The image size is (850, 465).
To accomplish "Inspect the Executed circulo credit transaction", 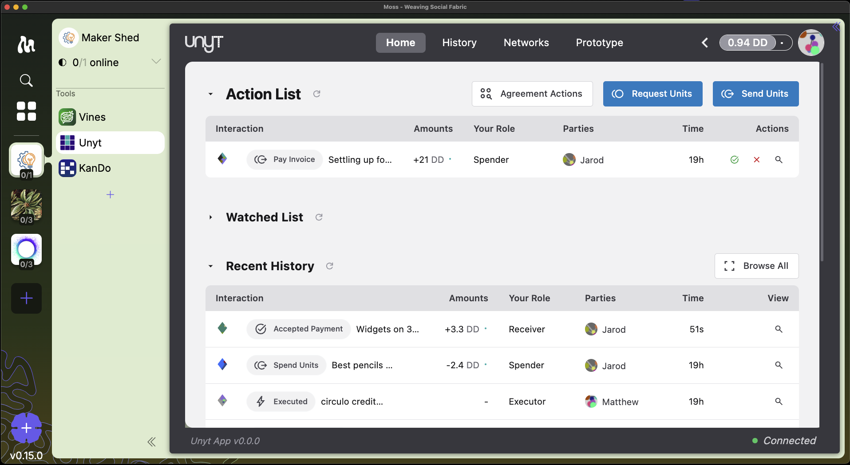I will click(778, 402).
